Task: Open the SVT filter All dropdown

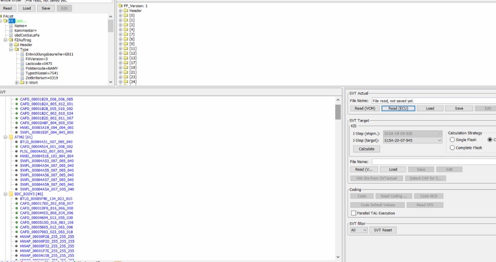Action: (x=365, y=230)
